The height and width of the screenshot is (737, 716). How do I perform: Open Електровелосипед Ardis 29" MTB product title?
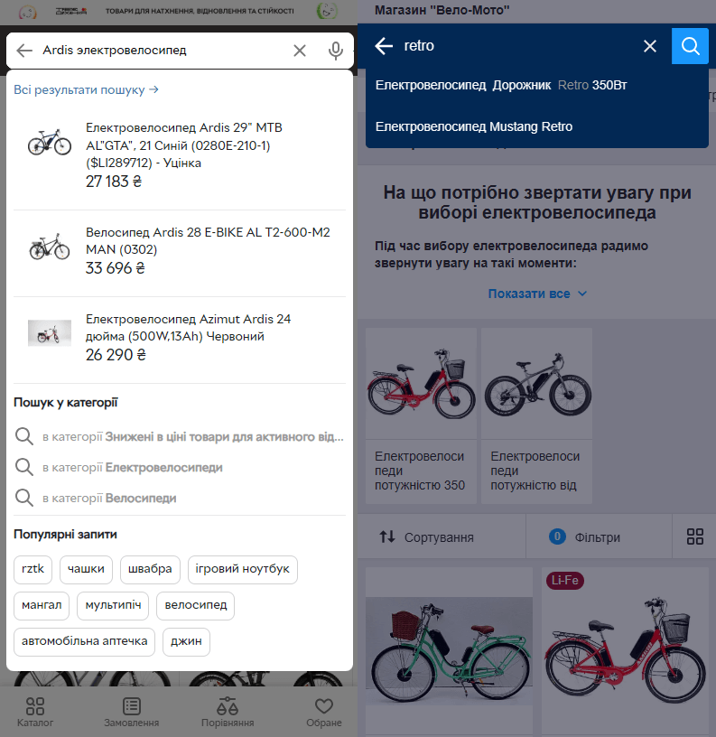pyautogui.click(x=183, y=145)
